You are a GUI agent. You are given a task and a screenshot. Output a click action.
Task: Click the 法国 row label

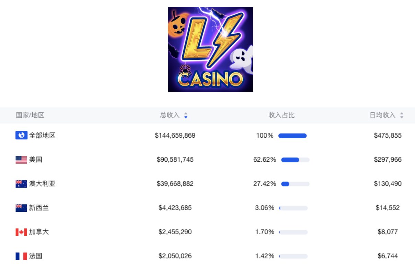pos(36,256)
